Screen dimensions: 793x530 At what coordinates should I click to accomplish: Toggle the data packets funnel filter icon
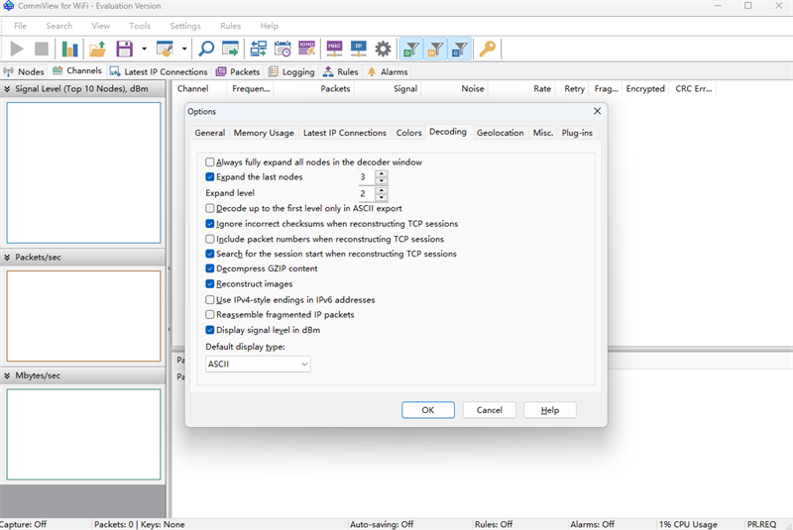(411, 49)
